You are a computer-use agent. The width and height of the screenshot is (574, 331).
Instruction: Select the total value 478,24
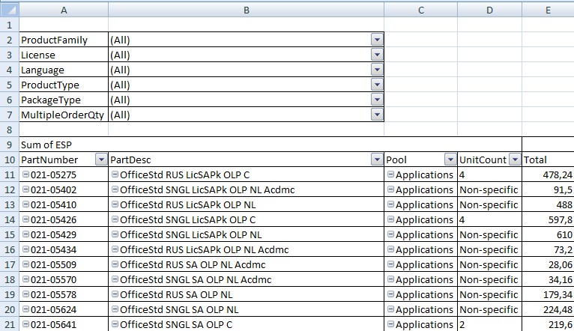[548, 174]
